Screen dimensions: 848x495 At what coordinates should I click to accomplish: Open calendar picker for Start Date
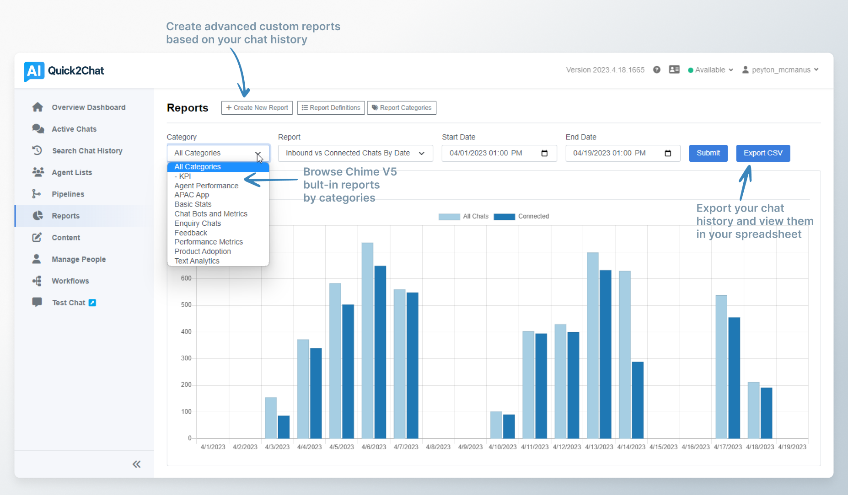click(x=544, y=153)
